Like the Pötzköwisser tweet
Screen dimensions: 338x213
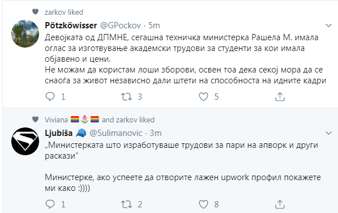point(203,96)
